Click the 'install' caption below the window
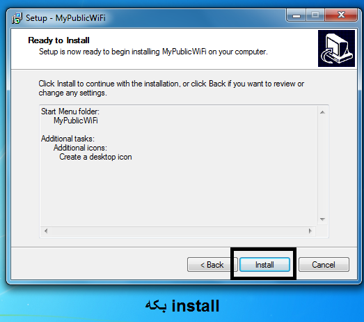 click(x=196, y=306)
